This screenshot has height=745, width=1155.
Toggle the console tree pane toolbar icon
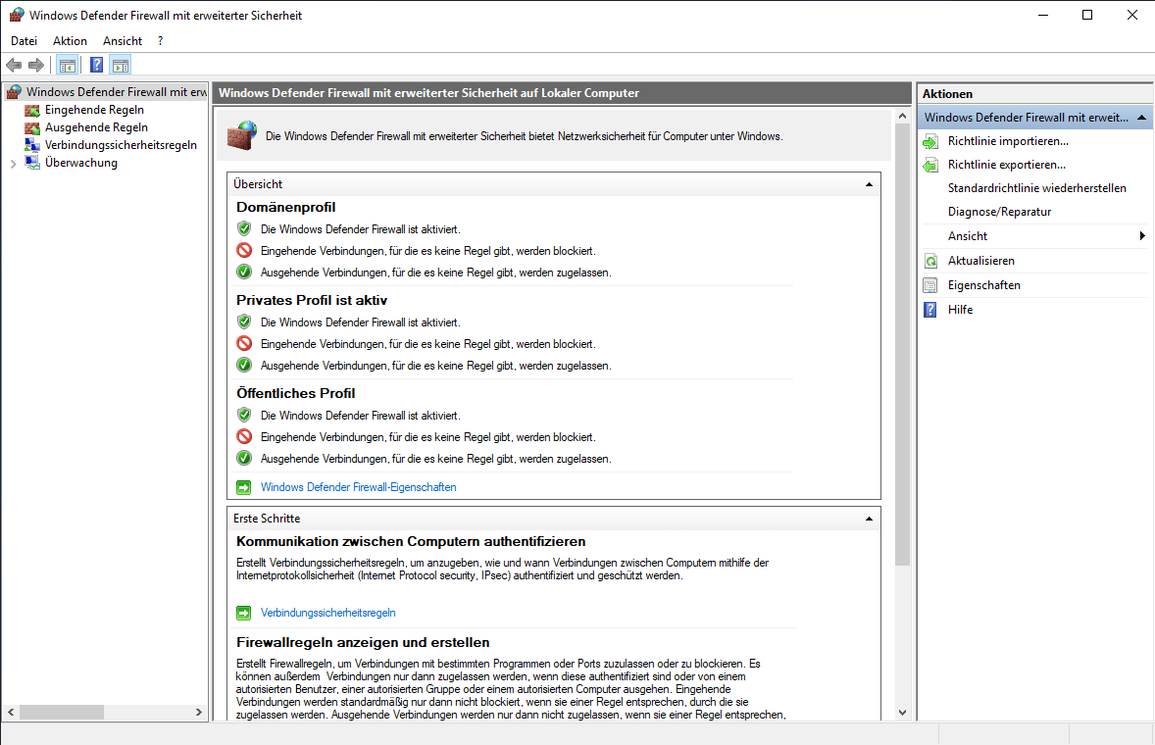(x=67, y=66)
